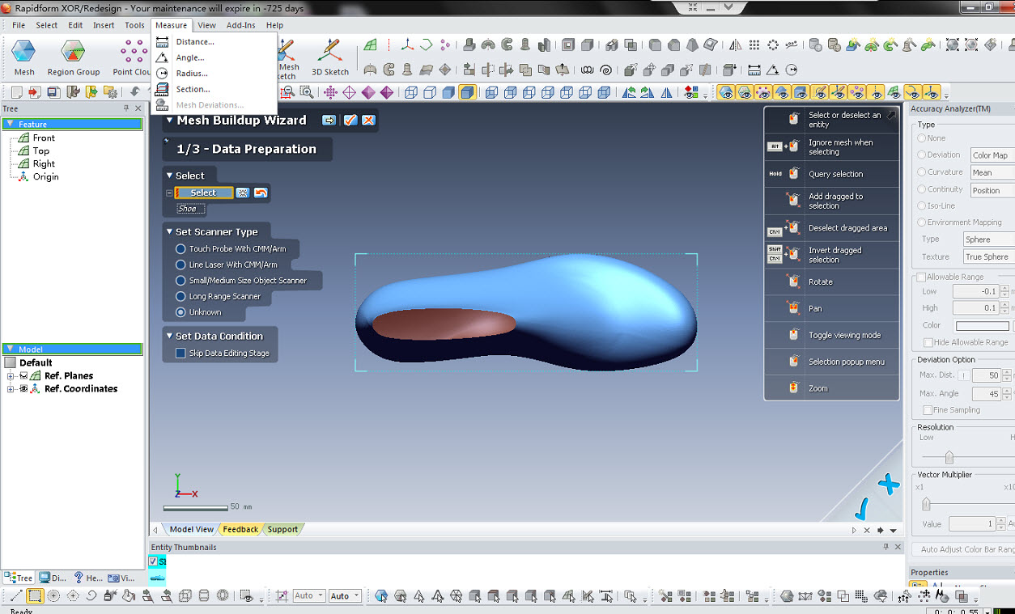Viewport: 1015px width, 614px height.
Task: Toggle the Fine Sampling checkbox
Action: point(928,410)
